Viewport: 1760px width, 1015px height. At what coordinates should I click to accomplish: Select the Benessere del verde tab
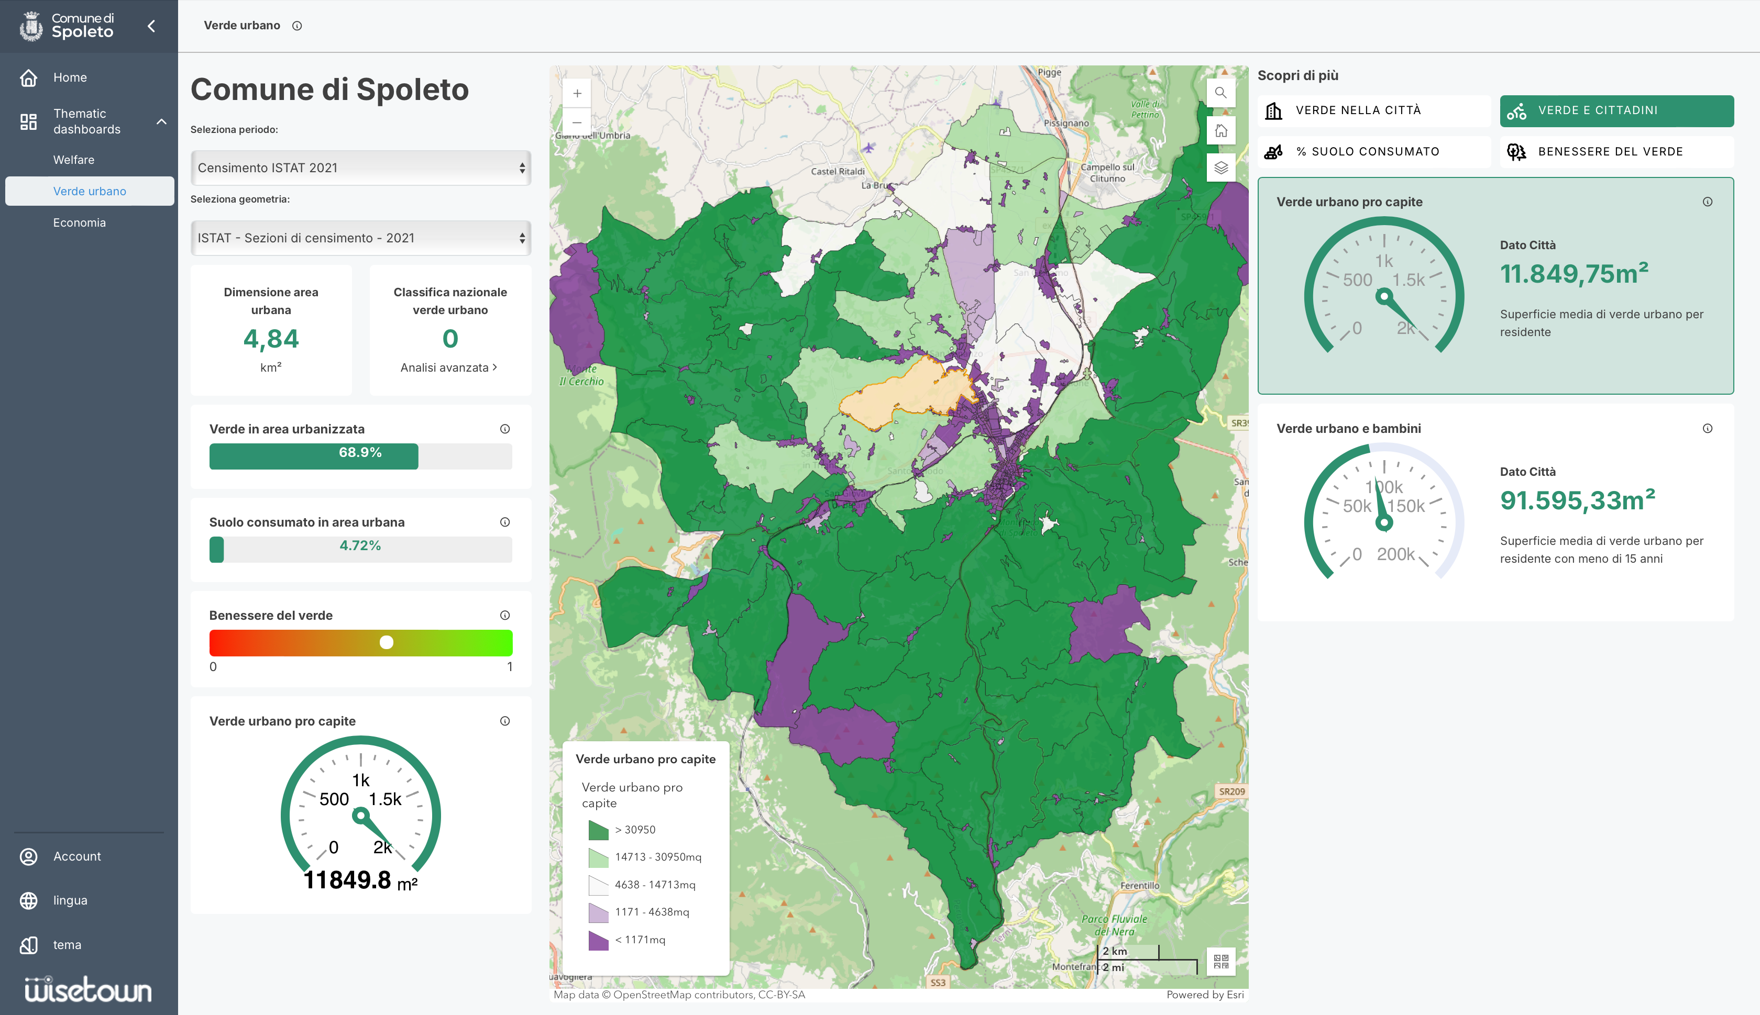click(1616, 151)
